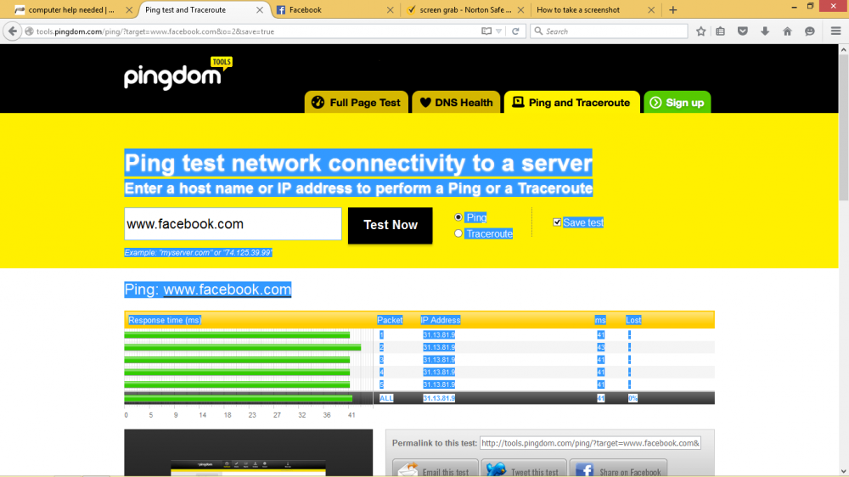
Task: Click the scrollbar down arrow
Action: tap(843, 471)
